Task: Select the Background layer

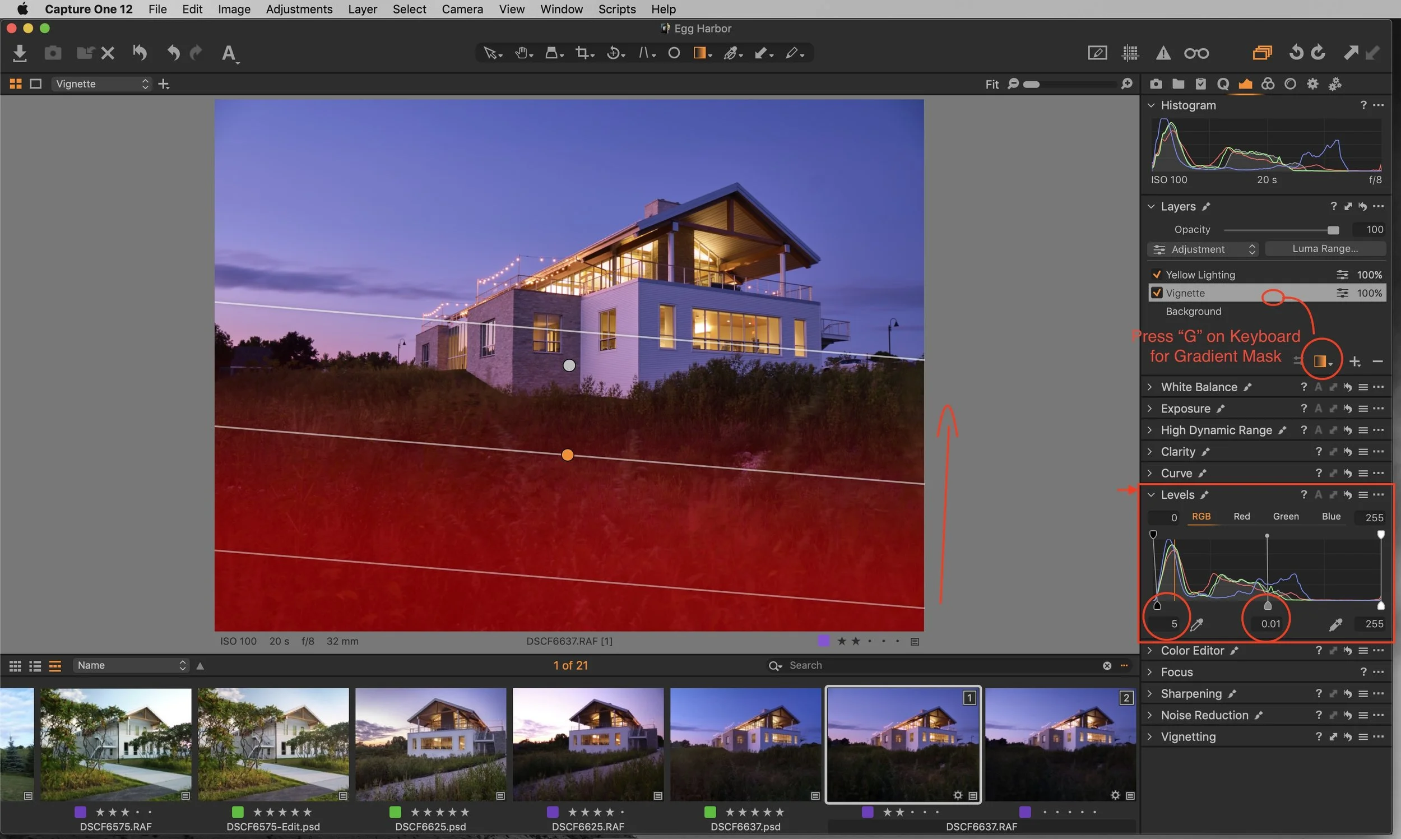Action: tap(1267, 312)
